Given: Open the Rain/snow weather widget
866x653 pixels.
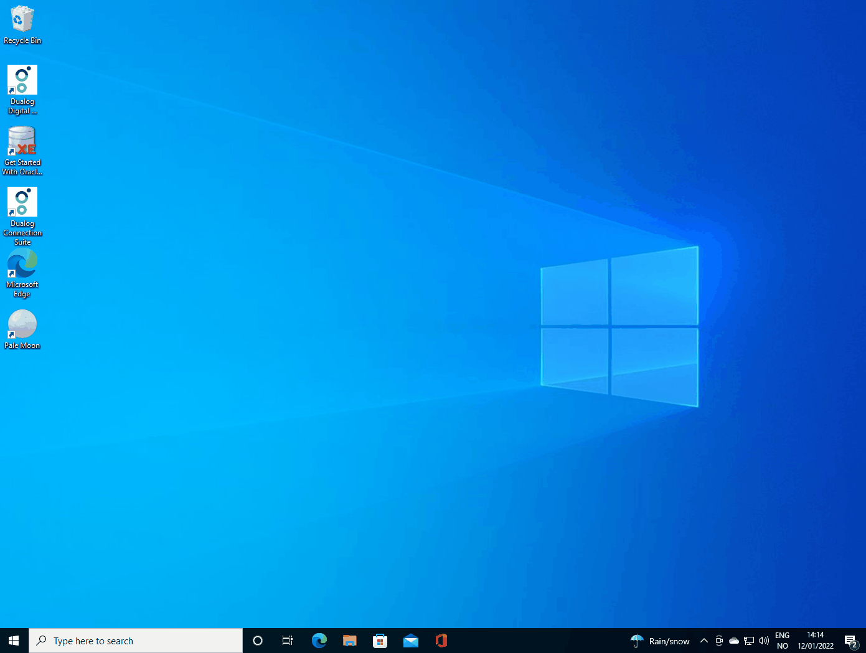Looking at the screenshot, I should tap(660, 641).
